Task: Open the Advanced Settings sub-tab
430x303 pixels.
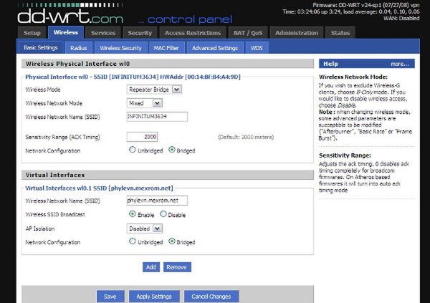Action: click(x=215, y=48)
